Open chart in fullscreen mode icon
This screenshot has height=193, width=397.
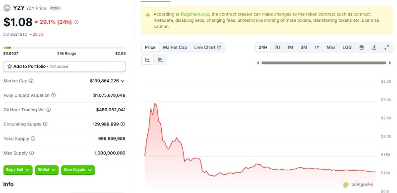tap(387, 47)
